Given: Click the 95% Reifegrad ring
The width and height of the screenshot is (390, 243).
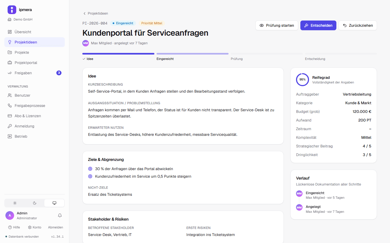Looking at the screenshot, I should coord(303,80).
